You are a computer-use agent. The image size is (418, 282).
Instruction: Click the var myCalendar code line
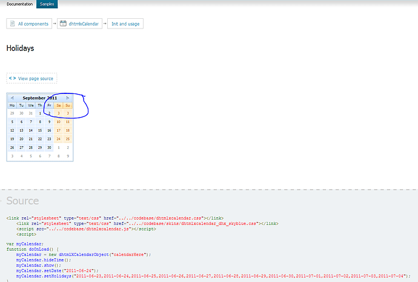point(25,244)
